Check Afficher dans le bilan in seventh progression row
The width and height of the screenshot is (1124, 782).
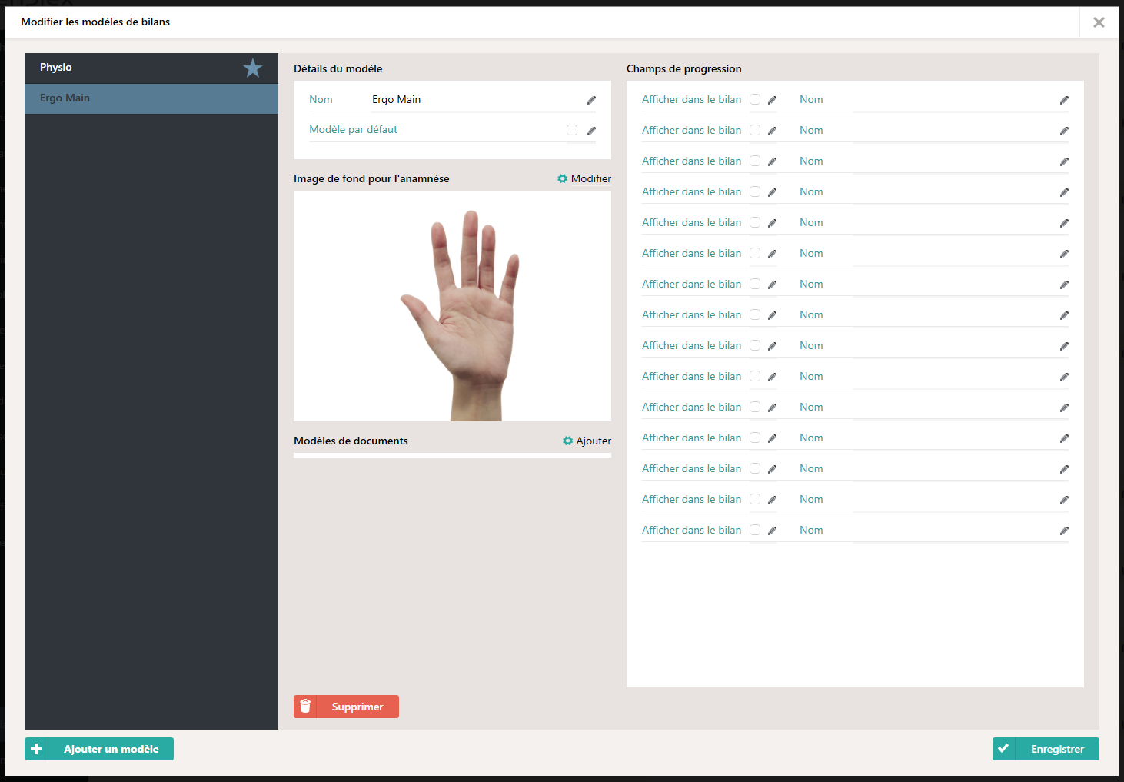755,284
